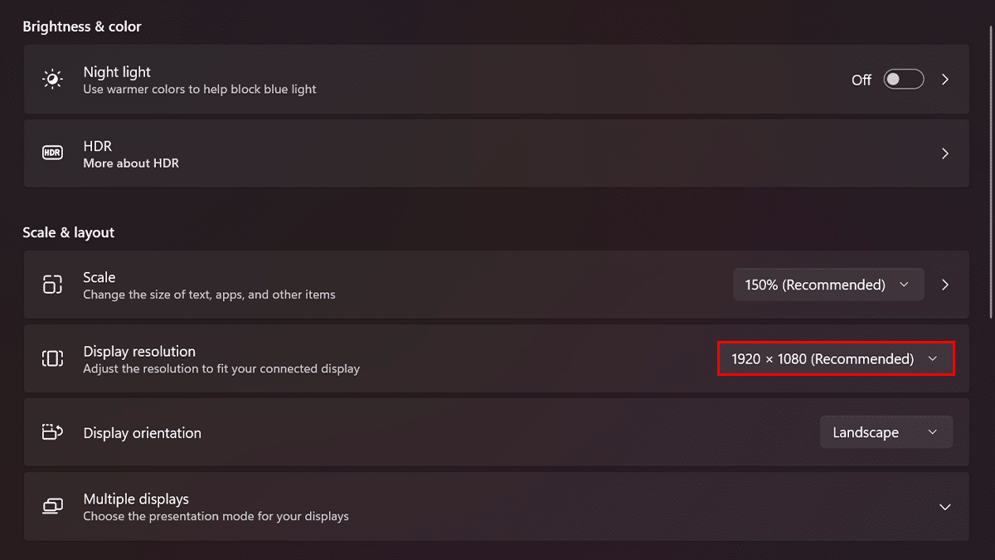Click the Display resolution icon
The height and width of the screenshot is (560, 995).
[x=52, y=358]
